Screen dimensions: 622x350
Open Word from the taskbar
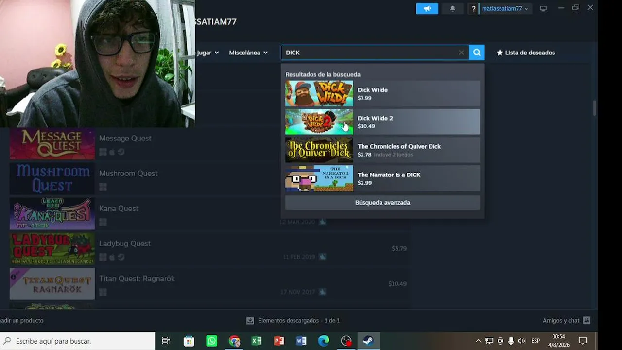click(301, 341)
